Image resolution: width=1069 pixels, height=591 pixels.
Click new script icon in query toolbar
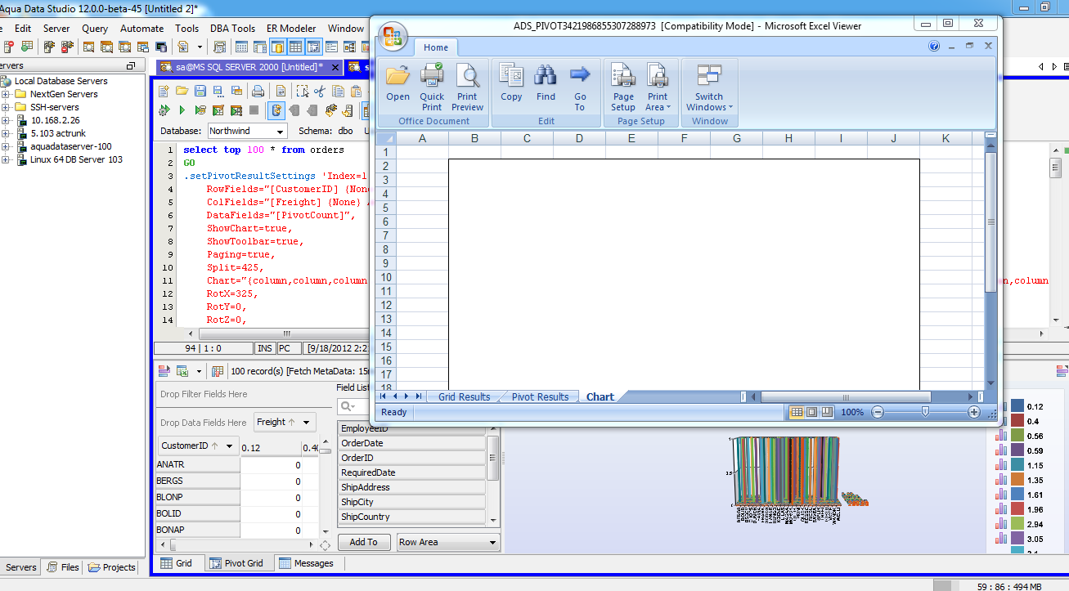point(163,91)
